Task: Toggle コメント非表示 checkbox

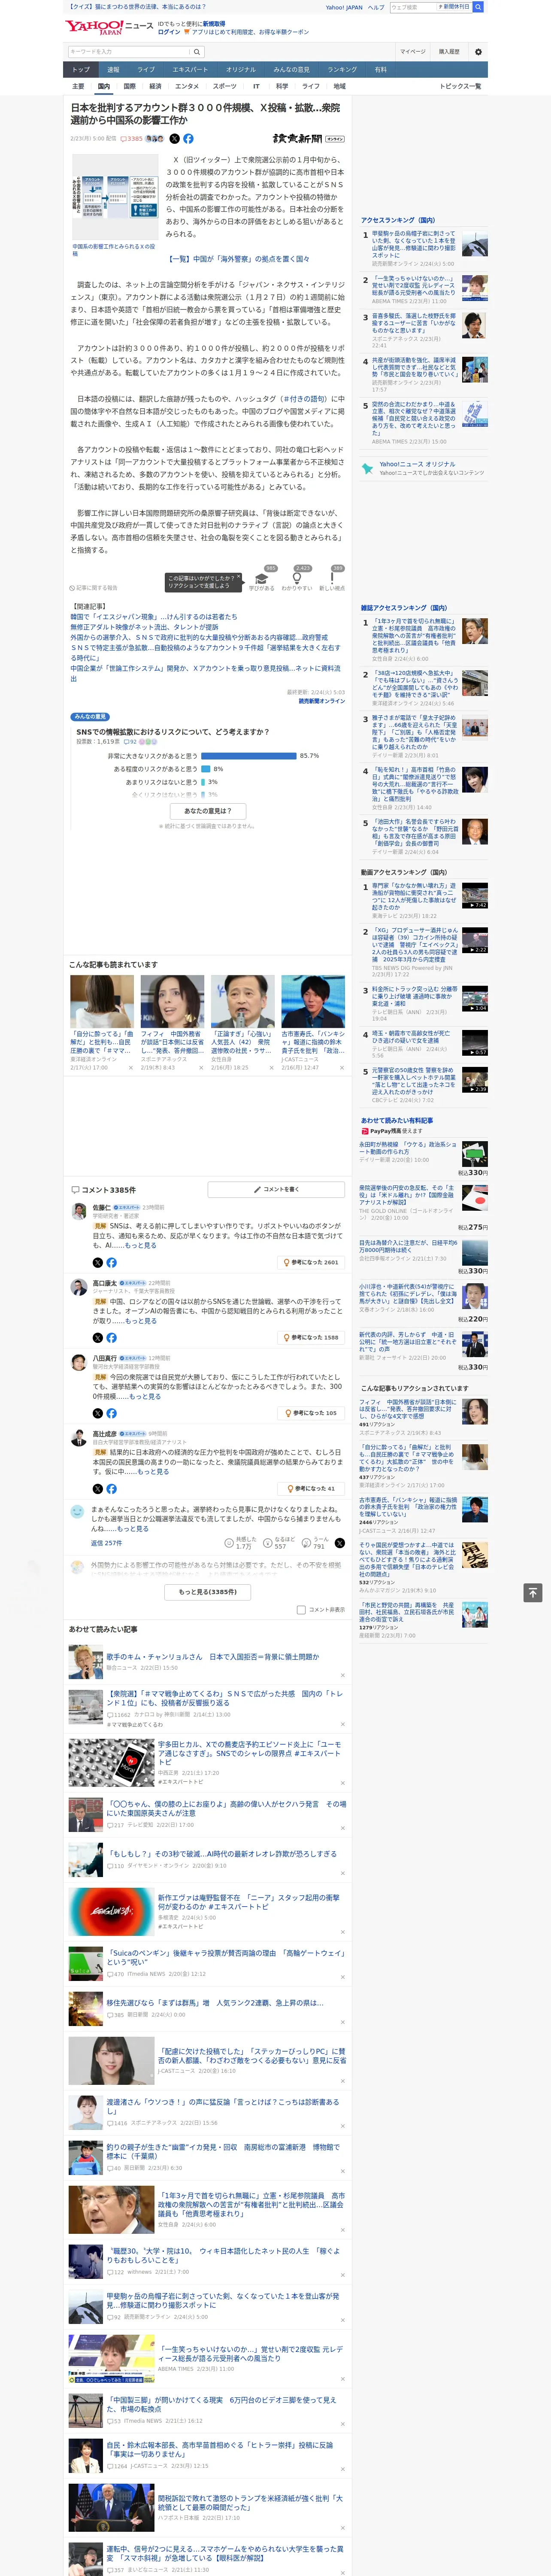Action: pos(301,1610)
